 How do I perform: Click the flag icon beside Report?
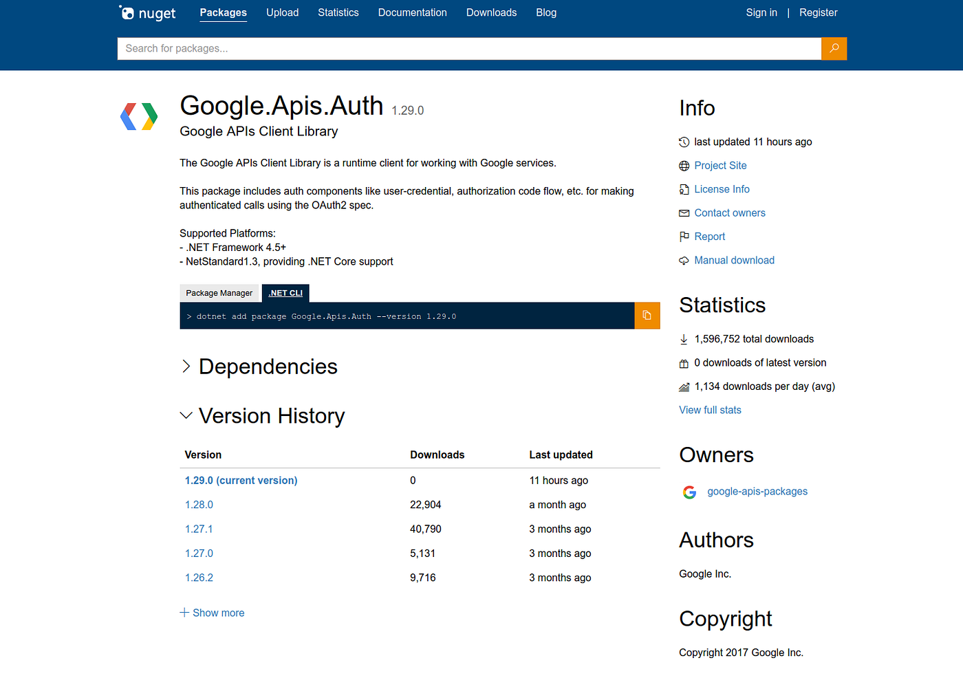684,236
